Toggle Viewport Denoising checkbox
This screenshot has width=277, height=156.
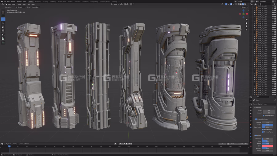tap(264, 116)
